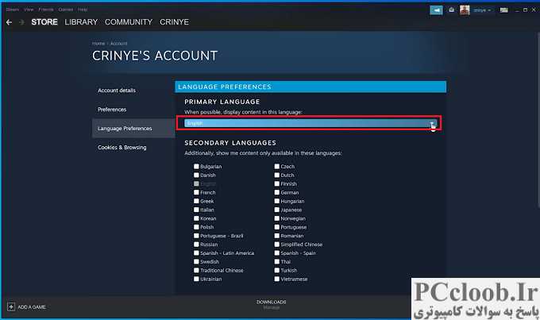Check the German checkbox

coord(277,192)
